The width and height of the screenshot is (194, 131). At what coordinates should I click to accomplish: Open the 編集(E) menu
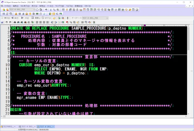[16, 6]
